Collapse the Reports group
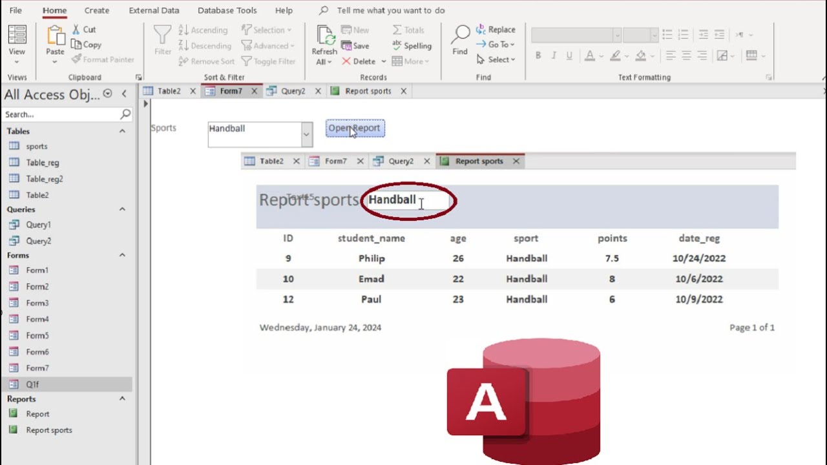The height and width of the screenshot is (465, 827). [122, 398]
